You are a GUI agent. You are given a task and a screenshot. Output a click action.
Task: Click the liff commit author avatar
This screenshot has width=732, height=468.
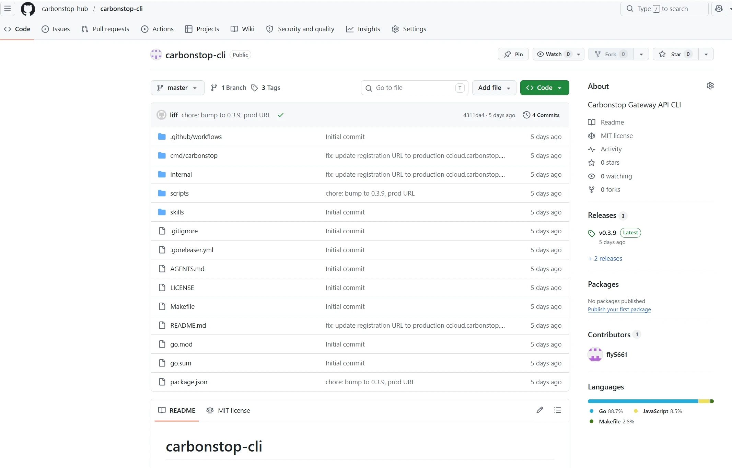pyautogui.click(x=161, y=115)
